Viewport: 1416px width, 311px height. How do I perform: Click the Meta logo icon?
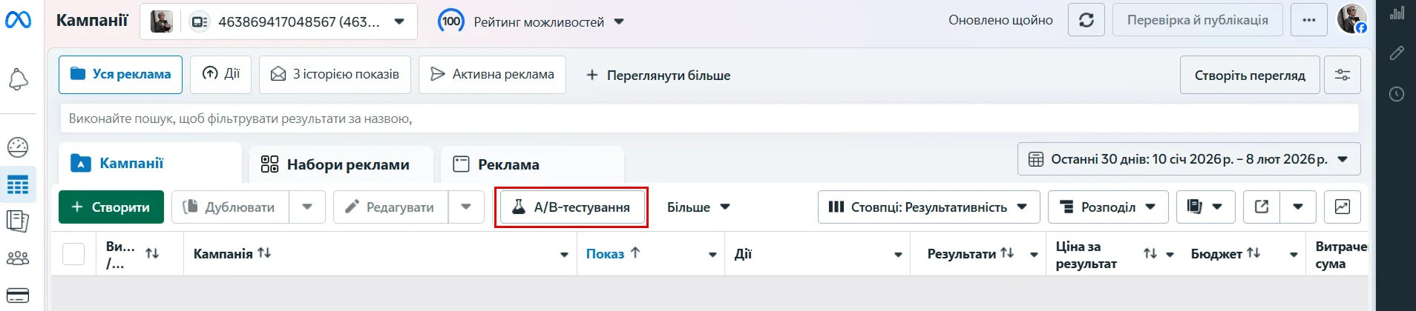tap(18, 20)
